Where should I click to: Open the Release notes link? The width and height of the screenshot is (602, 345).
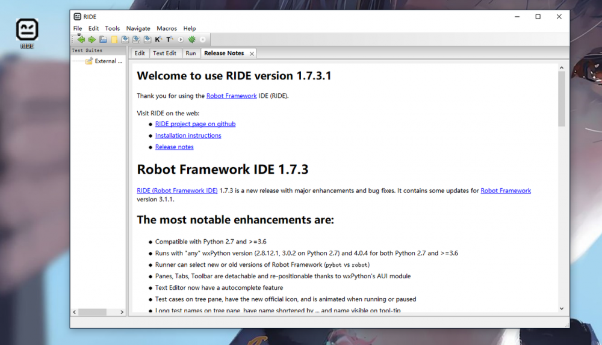pos(175,147)
